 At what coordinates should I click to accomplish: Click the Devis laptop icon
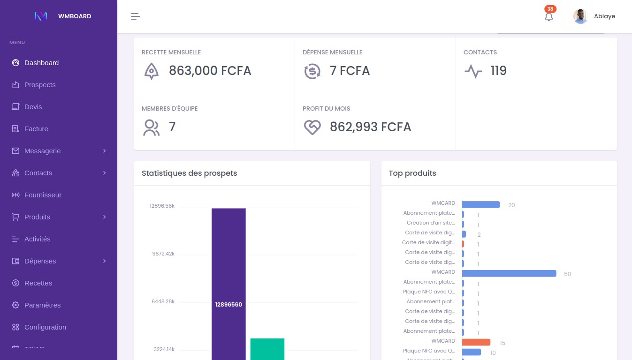coord(15,107)
